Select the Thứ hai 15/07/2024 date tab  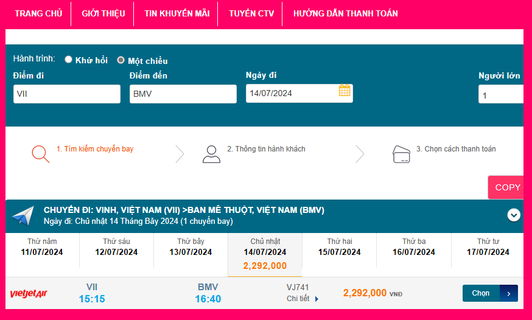point(340,247)
